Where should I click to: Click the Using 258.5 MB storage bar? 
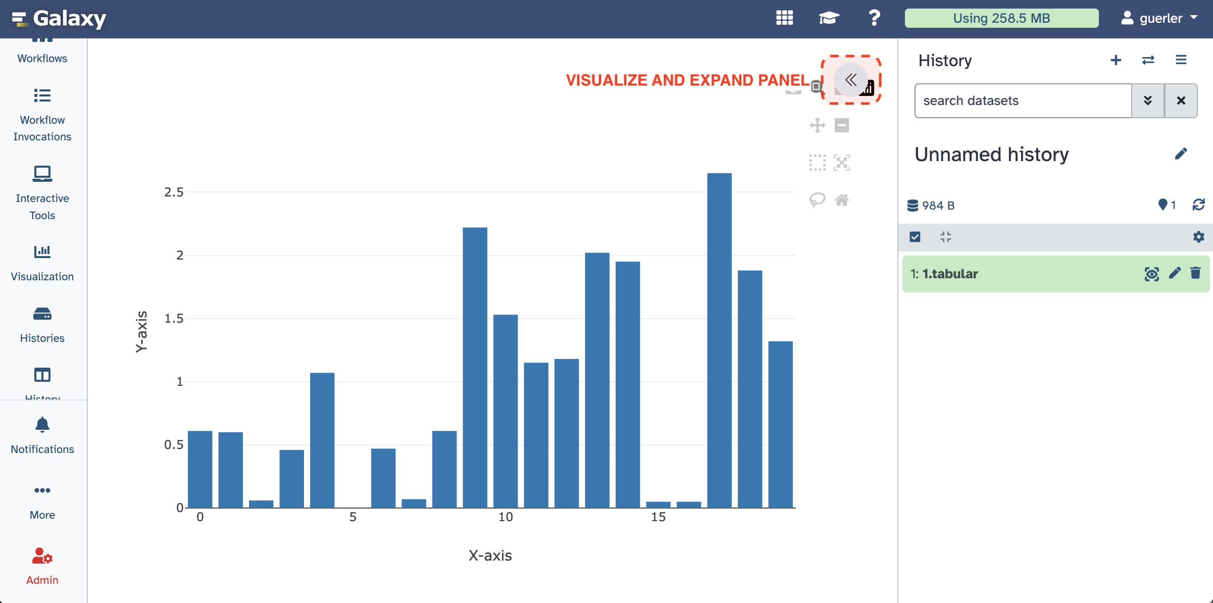(x=1001, y=18)
